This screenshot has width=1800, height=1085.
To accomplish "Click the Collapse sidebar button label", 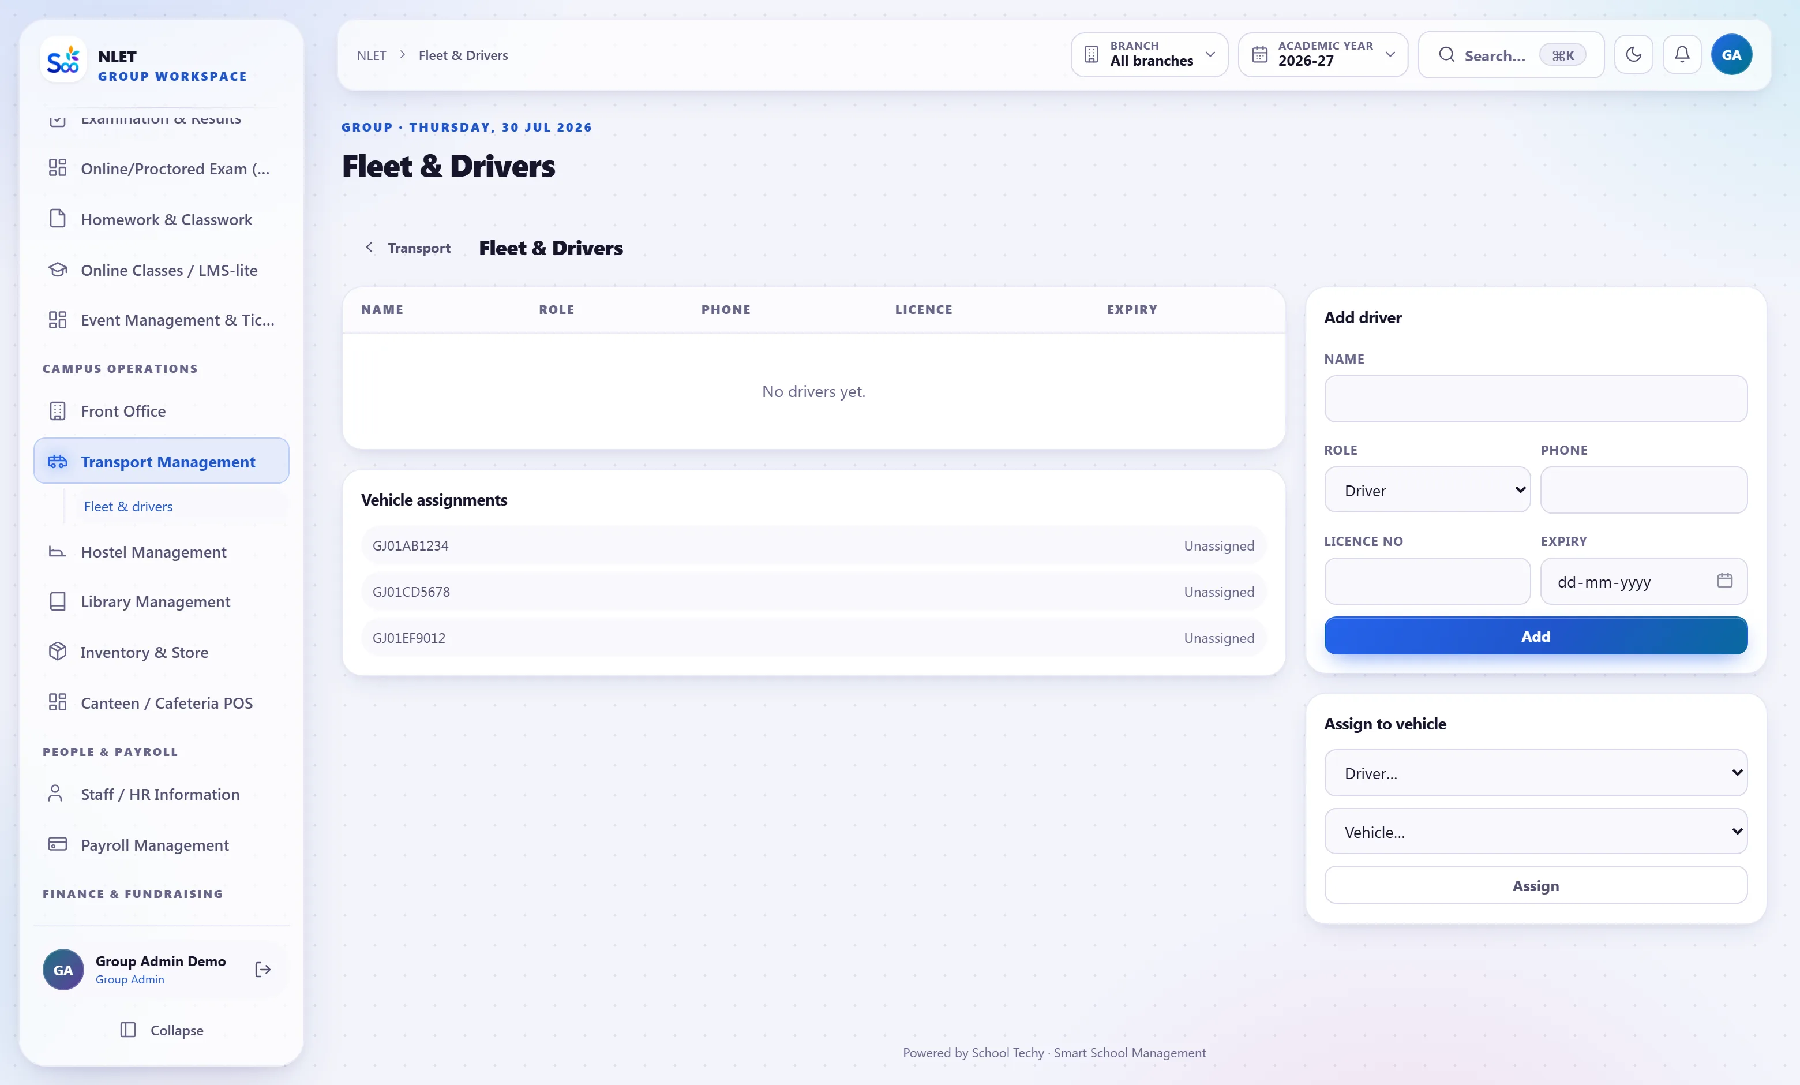I will click(x=177, y=1030).
